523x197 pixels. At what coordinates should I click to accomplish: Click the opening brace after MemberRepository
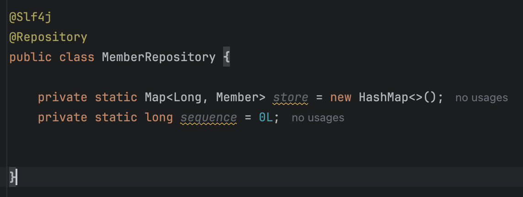tap(226, 57)
